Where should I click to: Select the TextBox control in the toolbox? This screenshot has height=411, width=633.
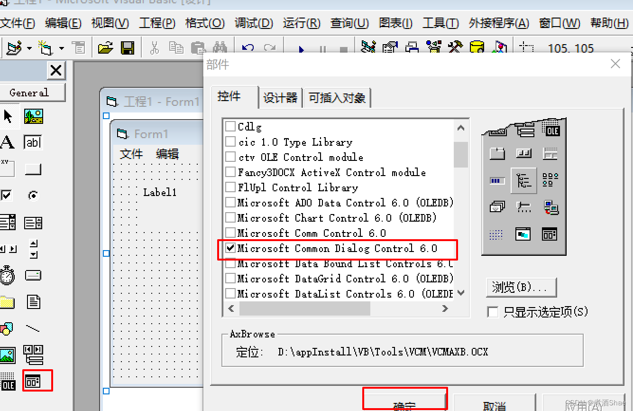[34, 142]
